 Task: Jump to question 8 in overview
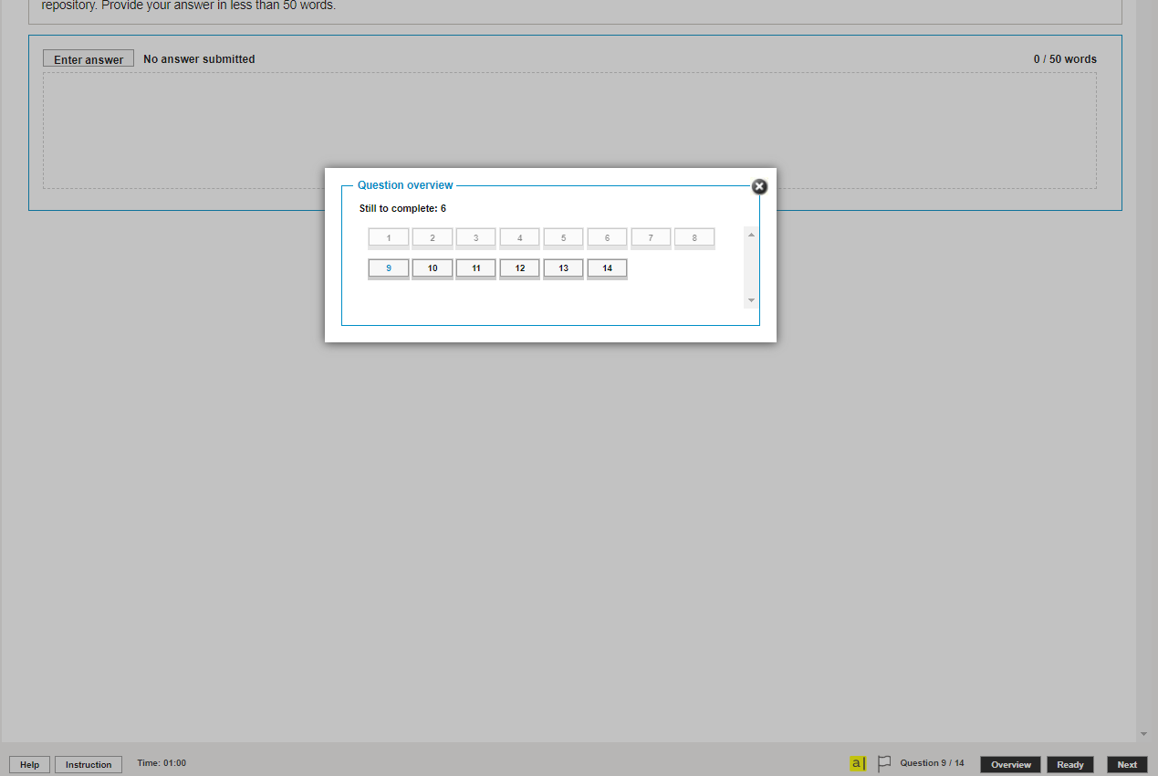coord(694,238)
